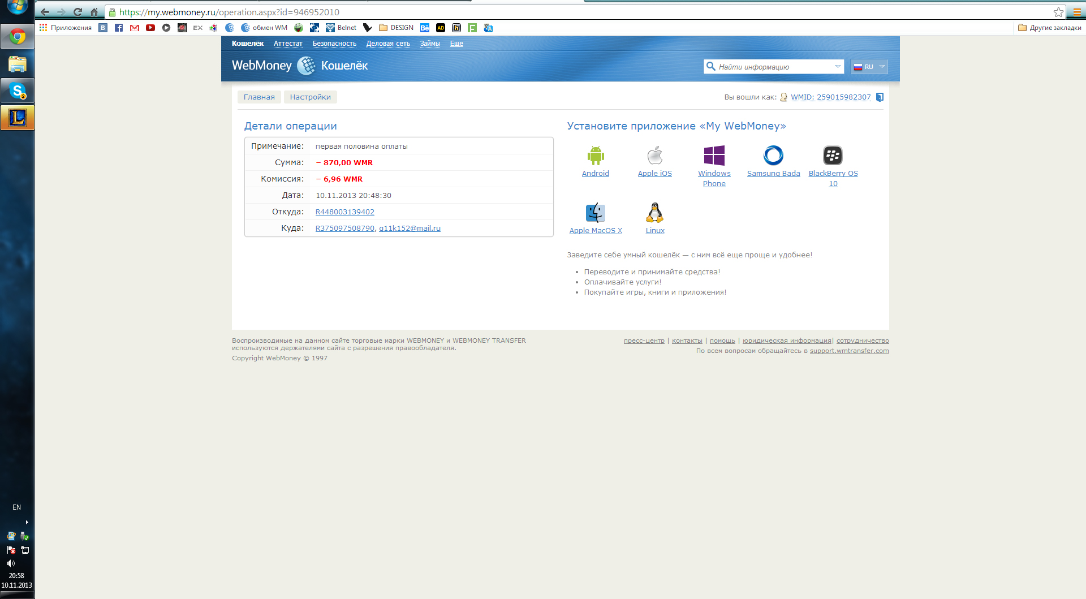The image size is (1086, 599).
Task: Open the Другие закладки bookmarks folder
Action: (x=1050, y=28)
